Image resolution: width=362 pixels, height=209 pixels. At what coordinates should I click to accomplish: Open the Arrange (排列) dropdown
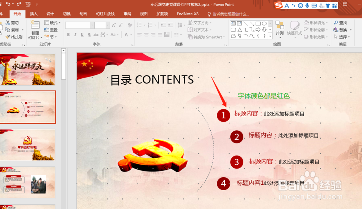280,29
